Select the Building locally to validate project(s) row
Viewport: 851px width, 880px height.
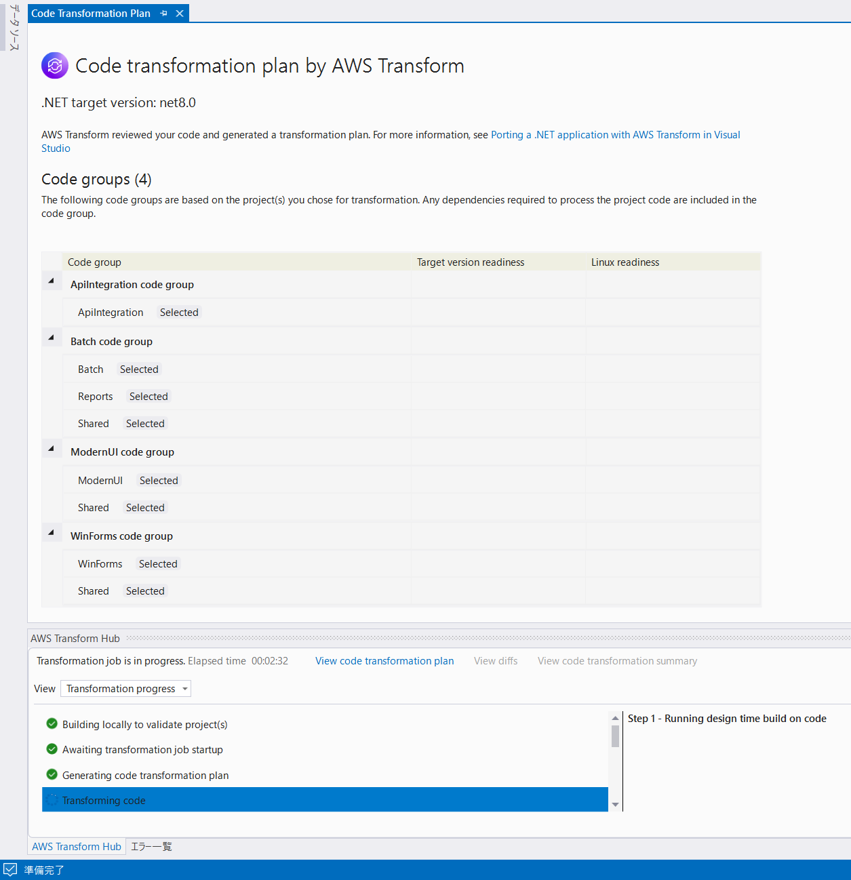(x=325, y=724)
